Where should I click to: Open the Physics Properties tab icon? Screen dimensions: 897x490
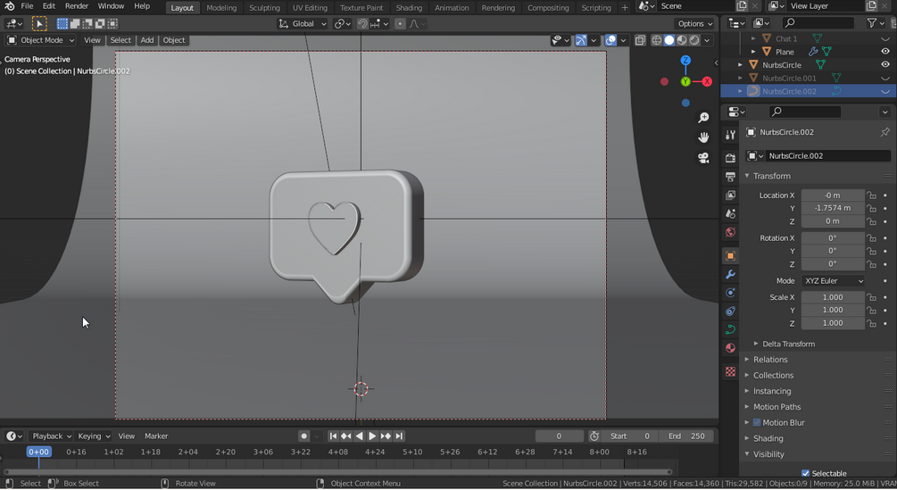pos(730,293)
